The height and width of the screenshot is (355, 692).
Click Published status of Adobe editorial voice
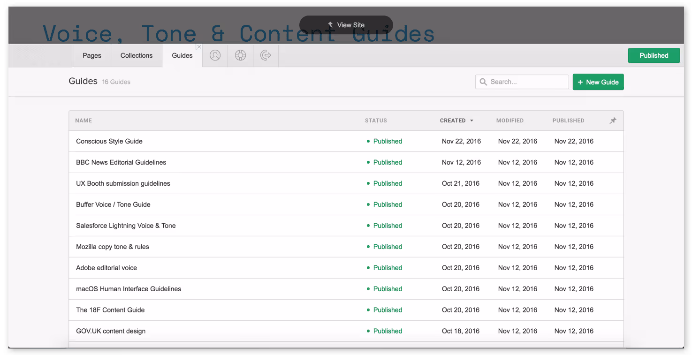coord(385,268)
